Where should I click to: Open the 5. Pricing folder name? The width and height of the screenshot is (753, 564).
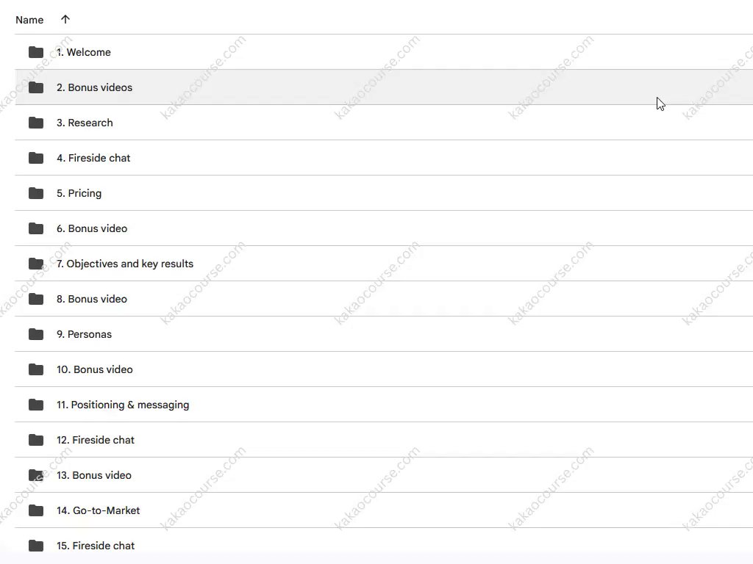click(x=79, y=193)
